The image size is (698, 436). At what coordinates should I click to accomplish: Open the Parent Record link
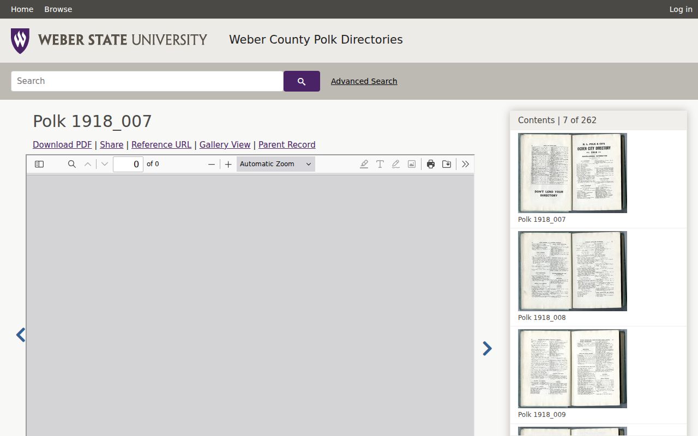[x=287, y=144]
